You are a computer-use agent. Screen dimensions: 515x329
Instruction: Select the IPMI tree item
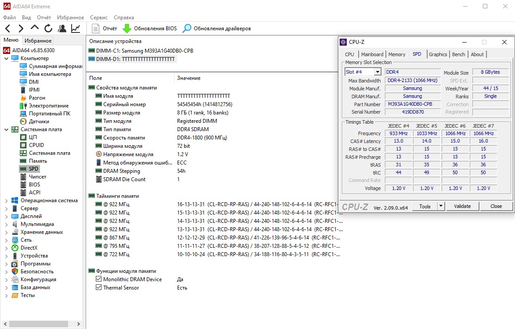click(x=30, y=90)
